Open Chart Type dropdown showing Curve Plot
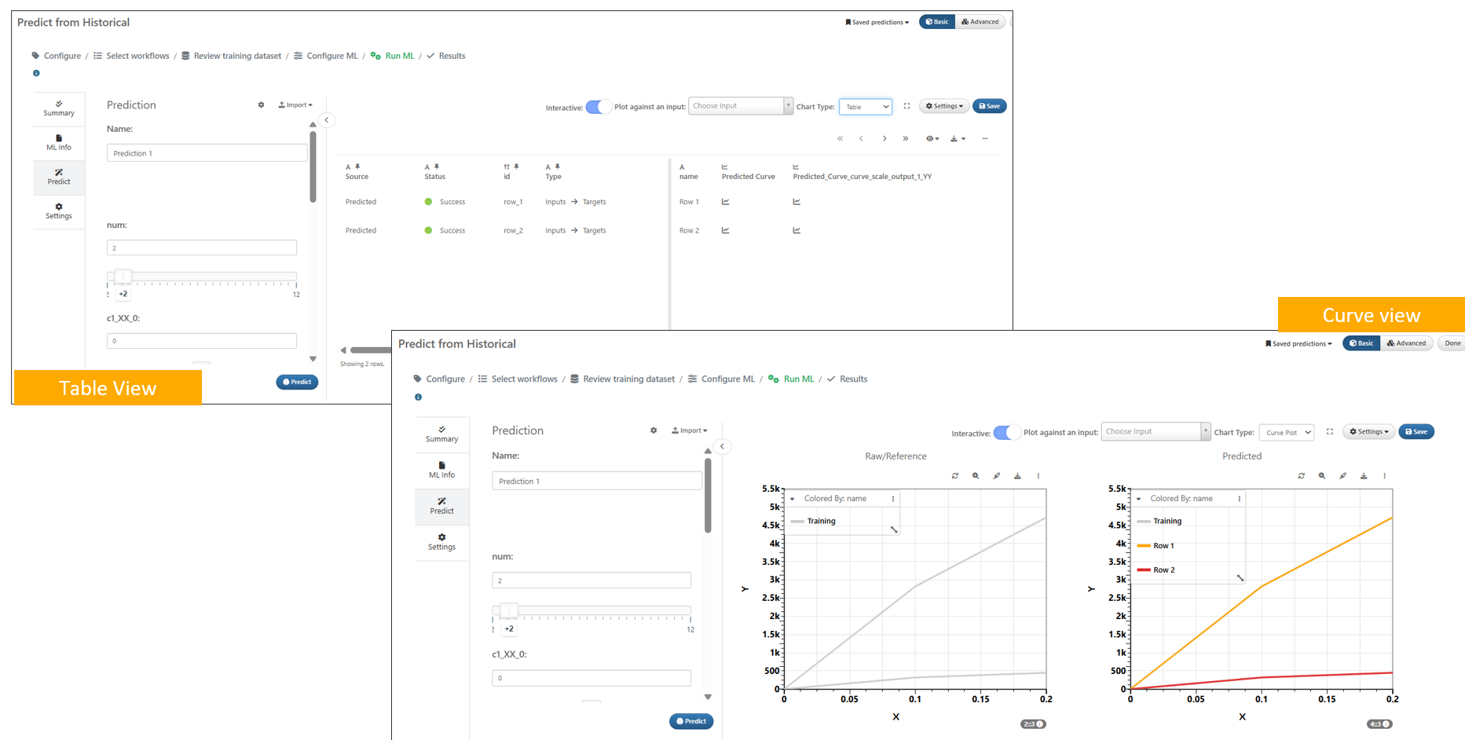Viewport: 1465px width, 740px height. (x=1287, y=433)
